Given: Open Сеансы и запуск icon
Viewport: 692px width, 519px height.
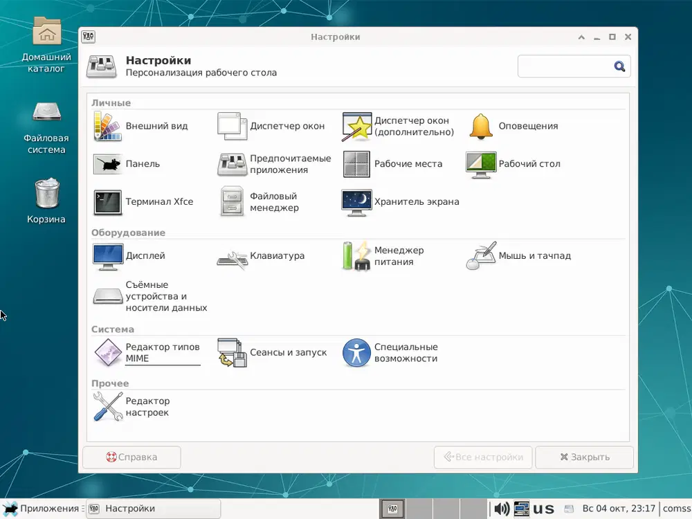Looking at the screenshot, I should tap(232, 353).
